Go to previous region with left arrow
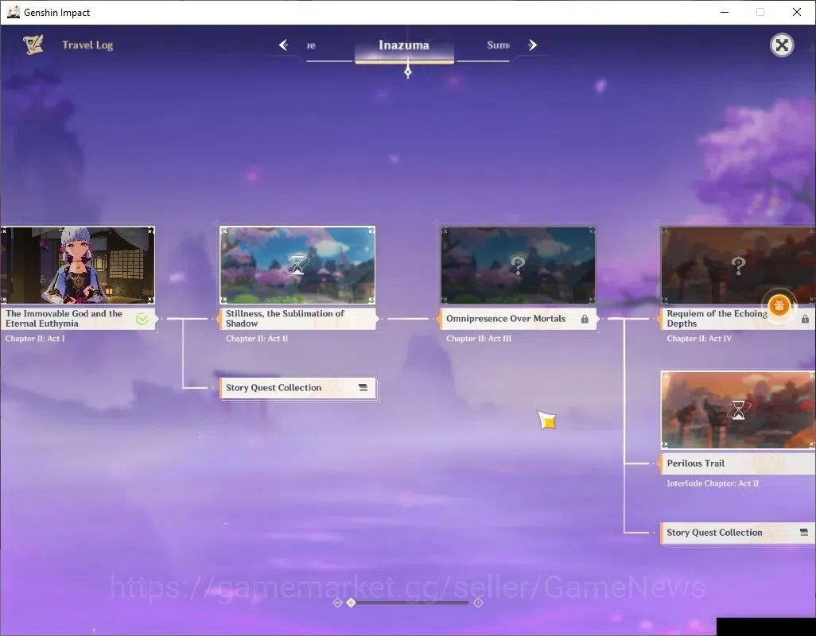 [x=284, y=45]
